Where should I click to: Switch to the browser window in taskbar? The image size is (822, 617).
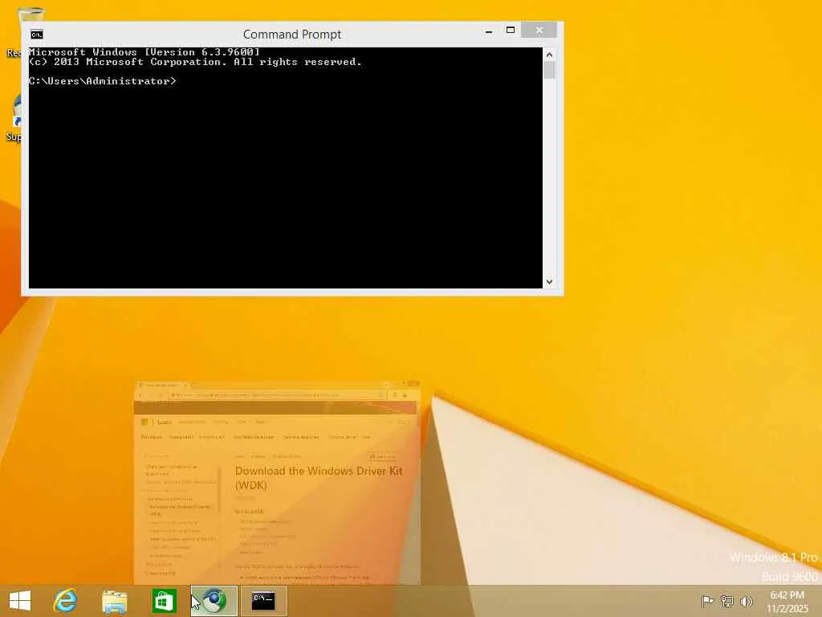[214, 601]
